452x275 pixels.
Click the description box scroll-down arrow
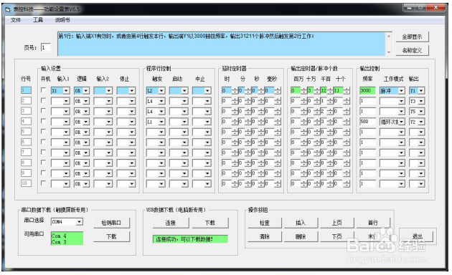389,52
